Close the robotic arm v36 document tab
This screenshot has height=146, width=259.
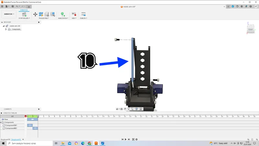224,6
